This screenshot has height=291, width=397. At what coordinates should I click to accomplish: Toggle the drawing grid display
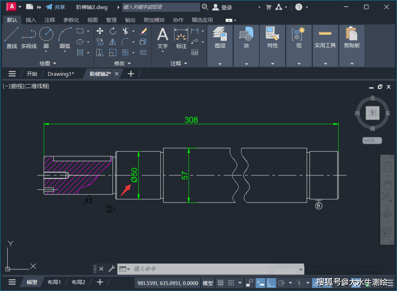tap(221, 283)
